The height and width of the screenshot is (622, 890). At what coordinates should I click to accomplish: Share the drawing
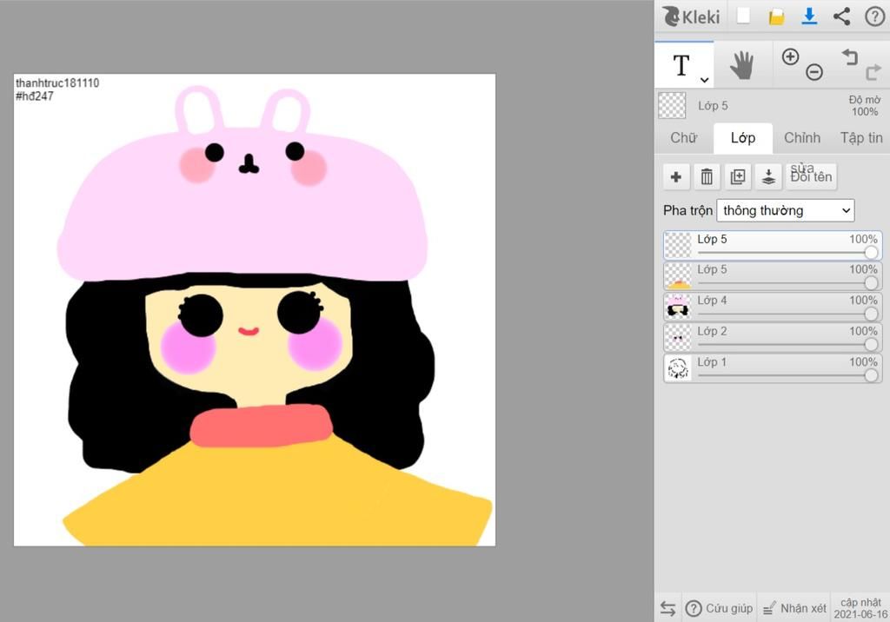click(841, 16)
